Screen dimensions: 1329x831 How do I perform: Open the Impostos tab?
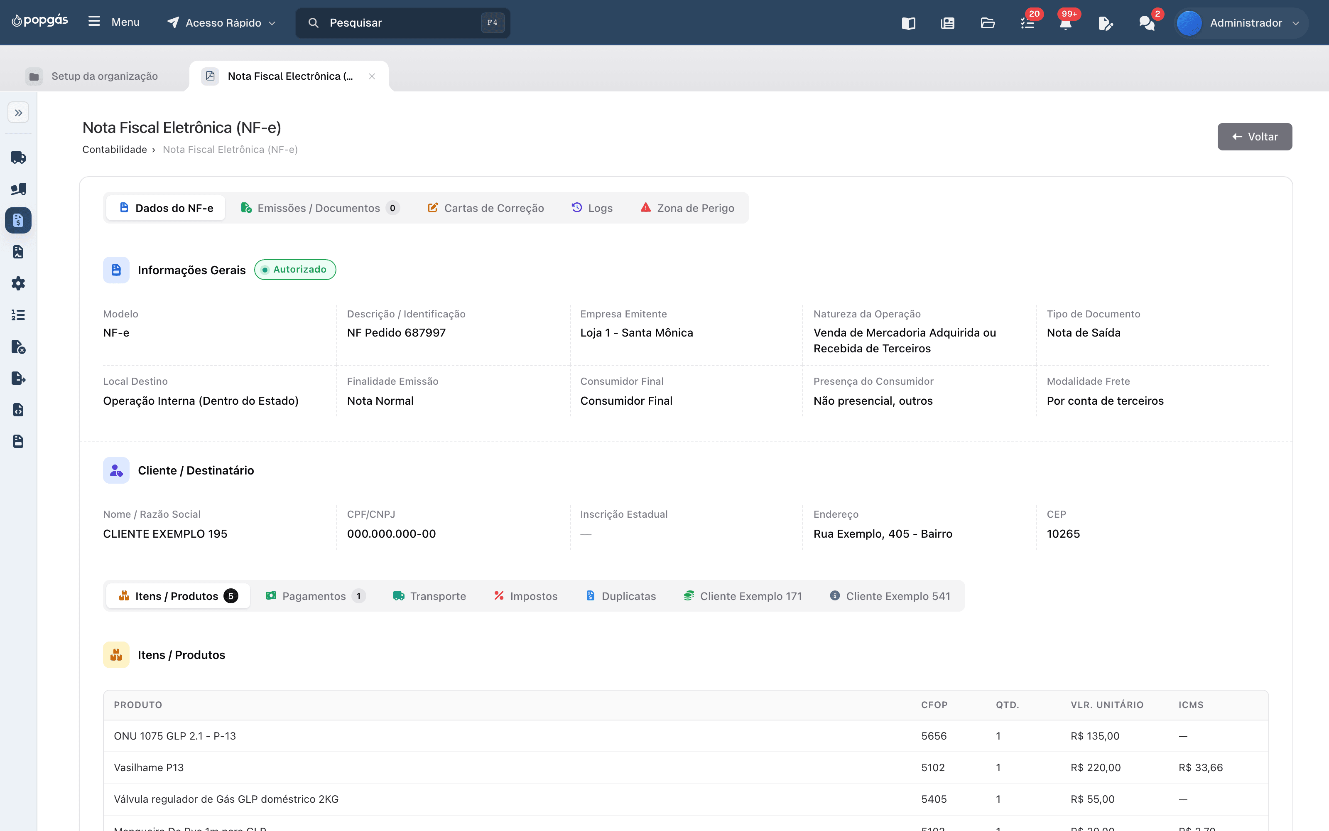[525, 596]
